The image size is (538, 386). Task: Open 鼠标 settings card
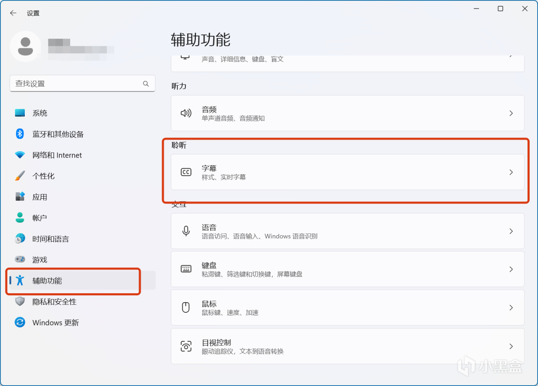(348, 307)
